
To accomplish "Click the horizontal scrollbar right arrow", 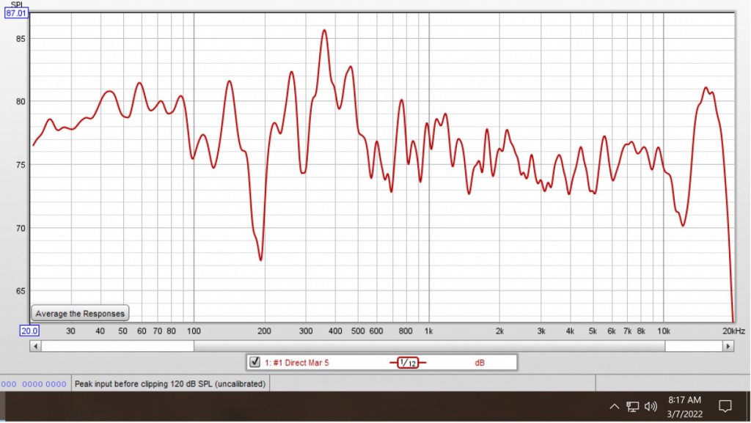I will [728, 346].
